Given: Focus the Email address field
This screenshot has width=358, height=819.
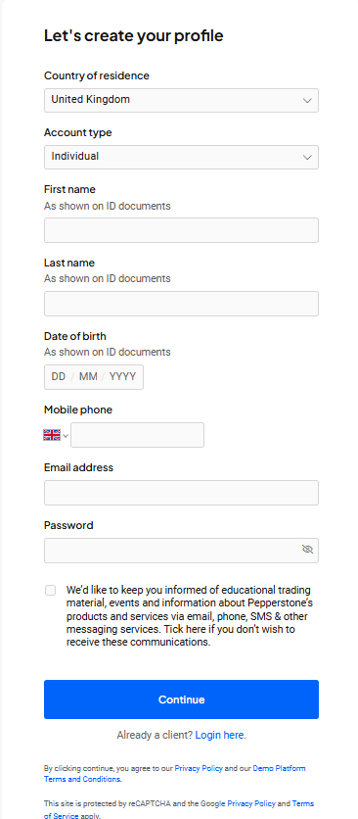Looking at the screenshot, I should point(181,493).
